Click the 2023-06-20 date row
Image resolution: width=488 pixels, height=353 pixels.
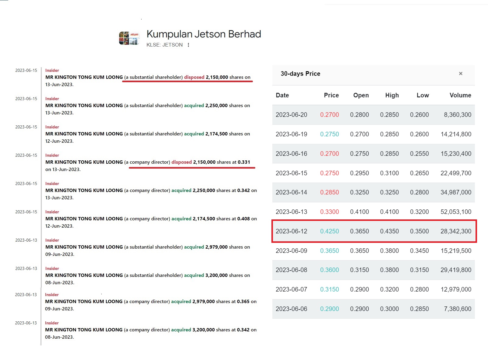(x=291, y=115)
